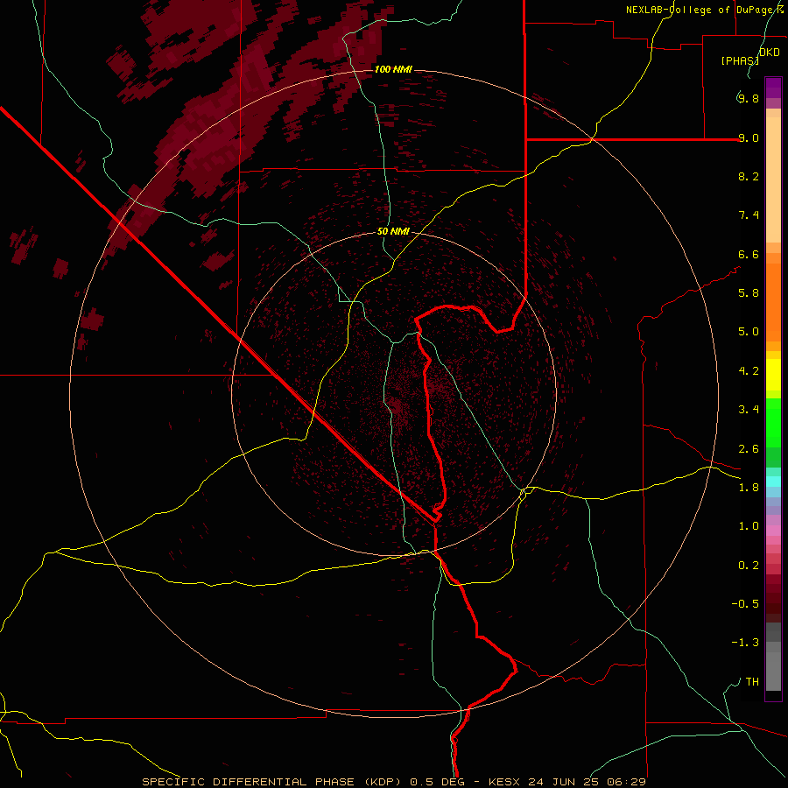Click the 0.2 value on the color scale

coord(749,566)
